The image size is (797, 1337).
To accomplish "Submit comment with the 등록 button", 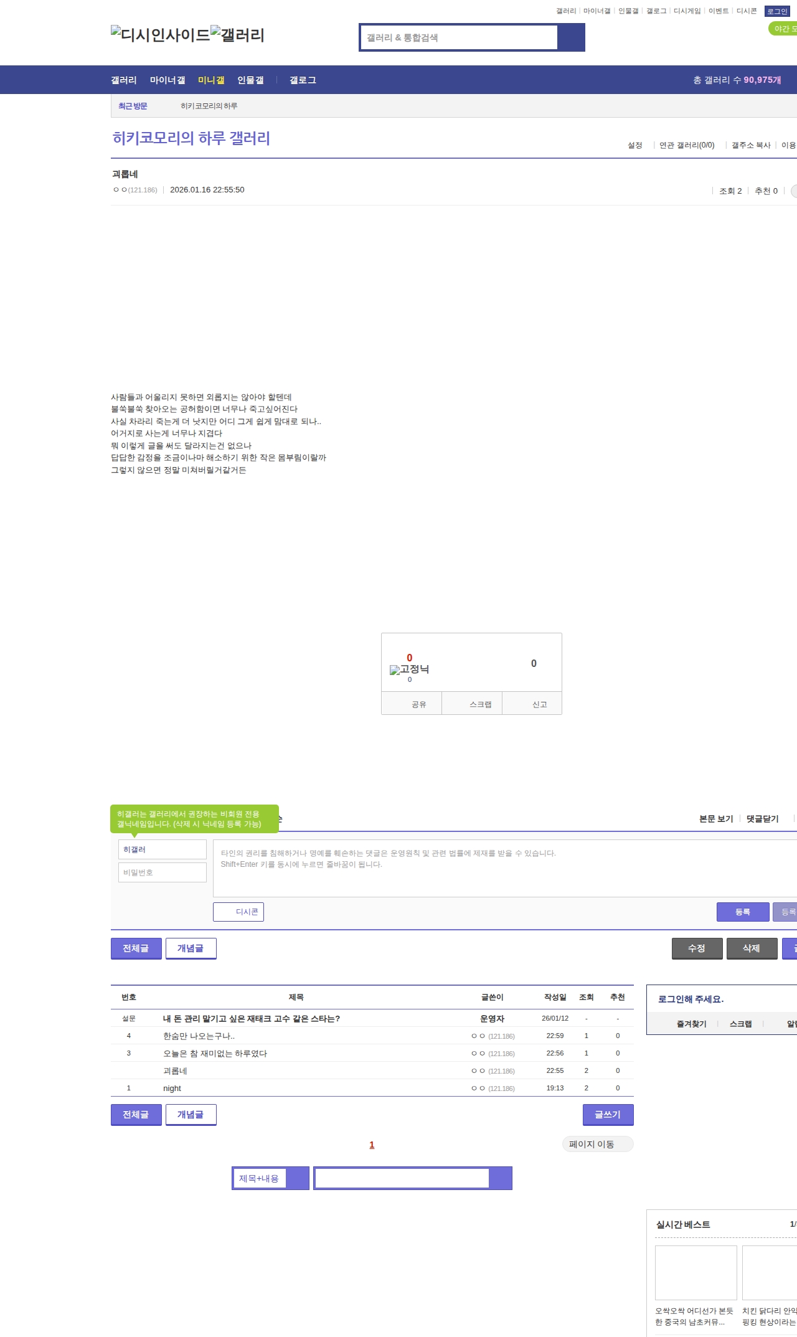I will 743,912.
